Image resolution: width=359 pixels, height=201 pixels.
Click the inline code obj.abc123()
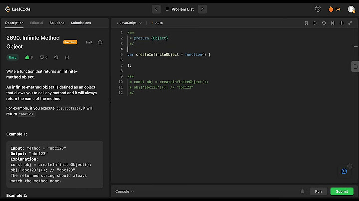pyautogui.click(x=68, y=108)
